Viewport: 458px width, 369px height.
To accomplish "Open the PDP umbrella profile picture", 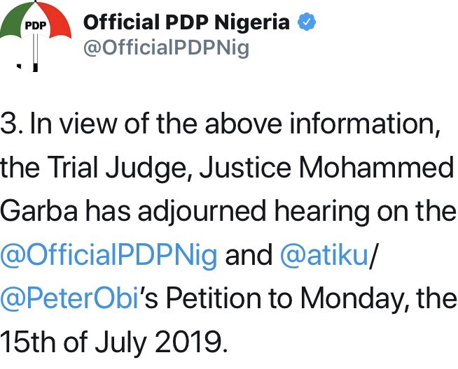I will point(35,36).
